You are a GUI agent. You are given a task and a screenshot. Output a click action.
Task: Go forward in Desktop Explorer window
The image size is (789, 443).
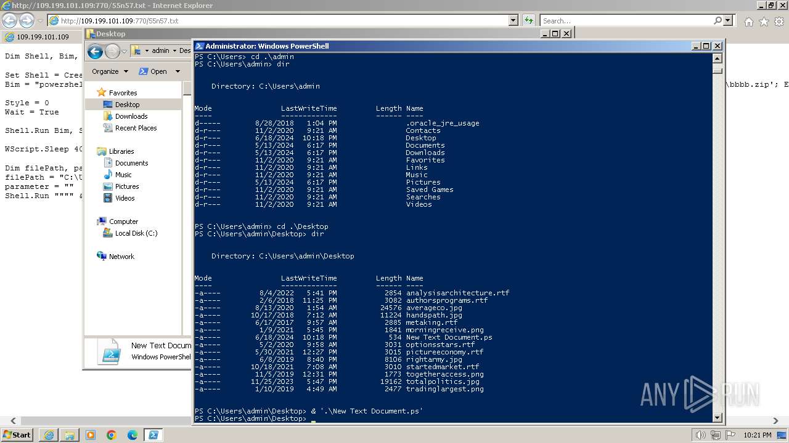click(x=112, y=51)
